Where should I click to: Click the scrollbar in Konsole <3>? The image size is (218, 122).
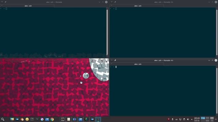pyautogui.click(x=217, y=32)
